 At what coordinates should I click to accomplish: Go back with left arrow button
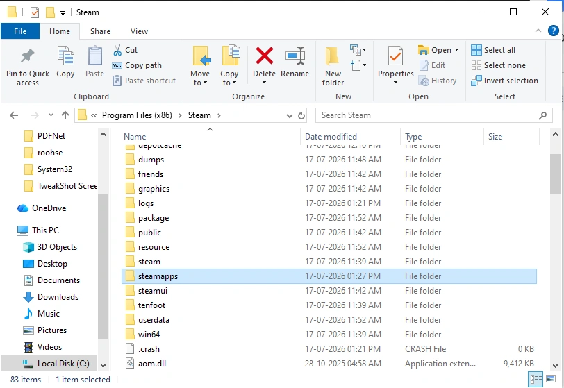[14, 115]
